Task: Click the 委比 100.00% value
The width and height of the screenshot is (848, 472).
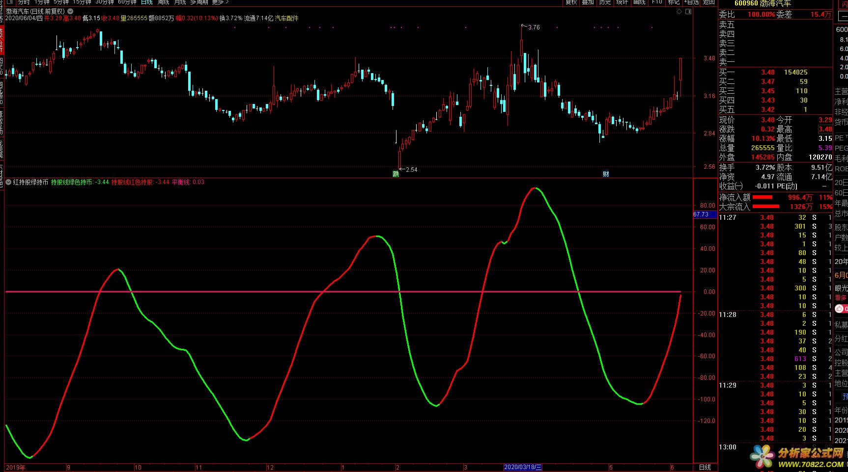Action: (x=761, y=15)
